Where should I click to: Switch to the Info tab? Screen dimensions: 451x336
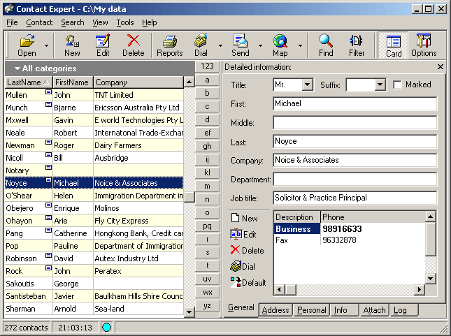(344, 310)
